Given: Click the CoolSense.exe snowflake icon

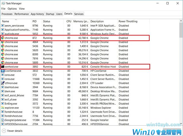Looking at the screenshot, I should [x=3, y=71].
